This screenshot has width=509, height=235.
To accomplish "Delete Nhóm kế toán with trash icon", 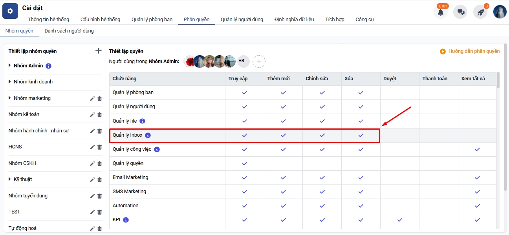I will pos(99,115).
